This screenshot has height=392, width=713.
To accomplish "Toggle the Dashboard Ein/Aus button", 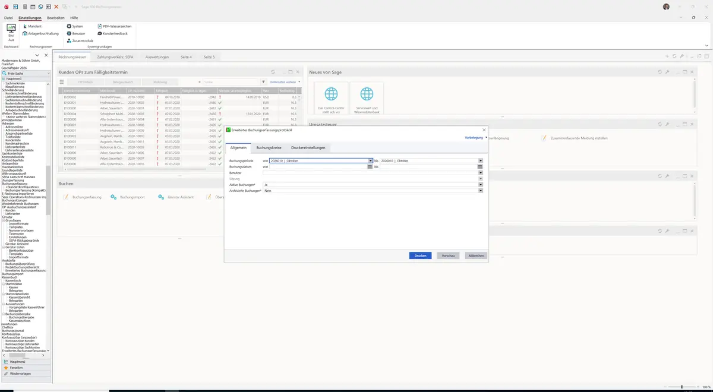I will click(11, 32).
